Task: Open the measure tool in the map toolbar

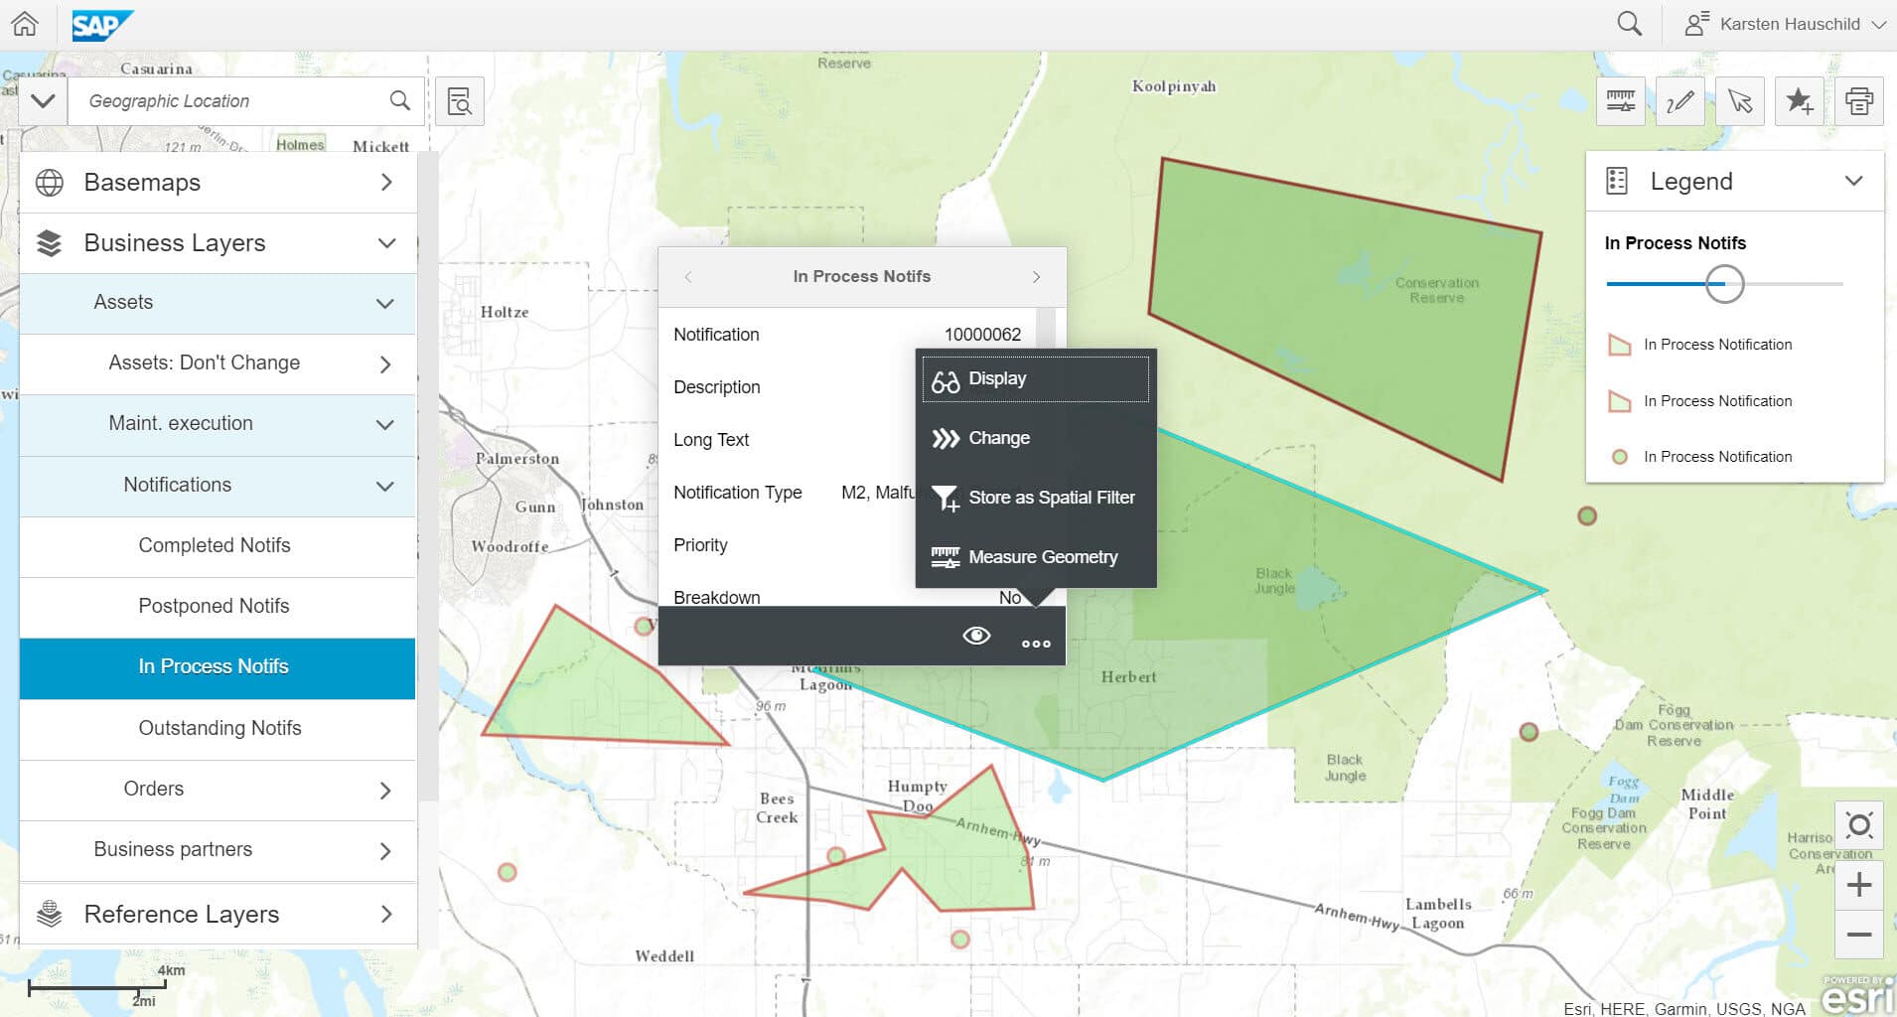Action: (x=1620, y=101)
